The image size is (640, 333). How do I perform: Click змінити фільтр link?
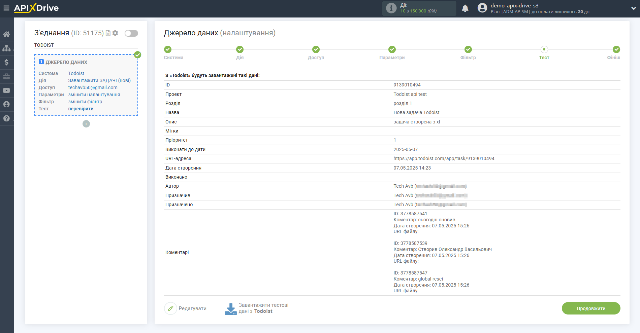tap(85, 102)
